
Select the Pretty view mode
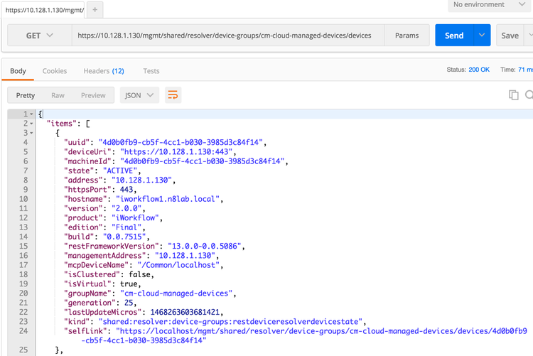[26, 95]
